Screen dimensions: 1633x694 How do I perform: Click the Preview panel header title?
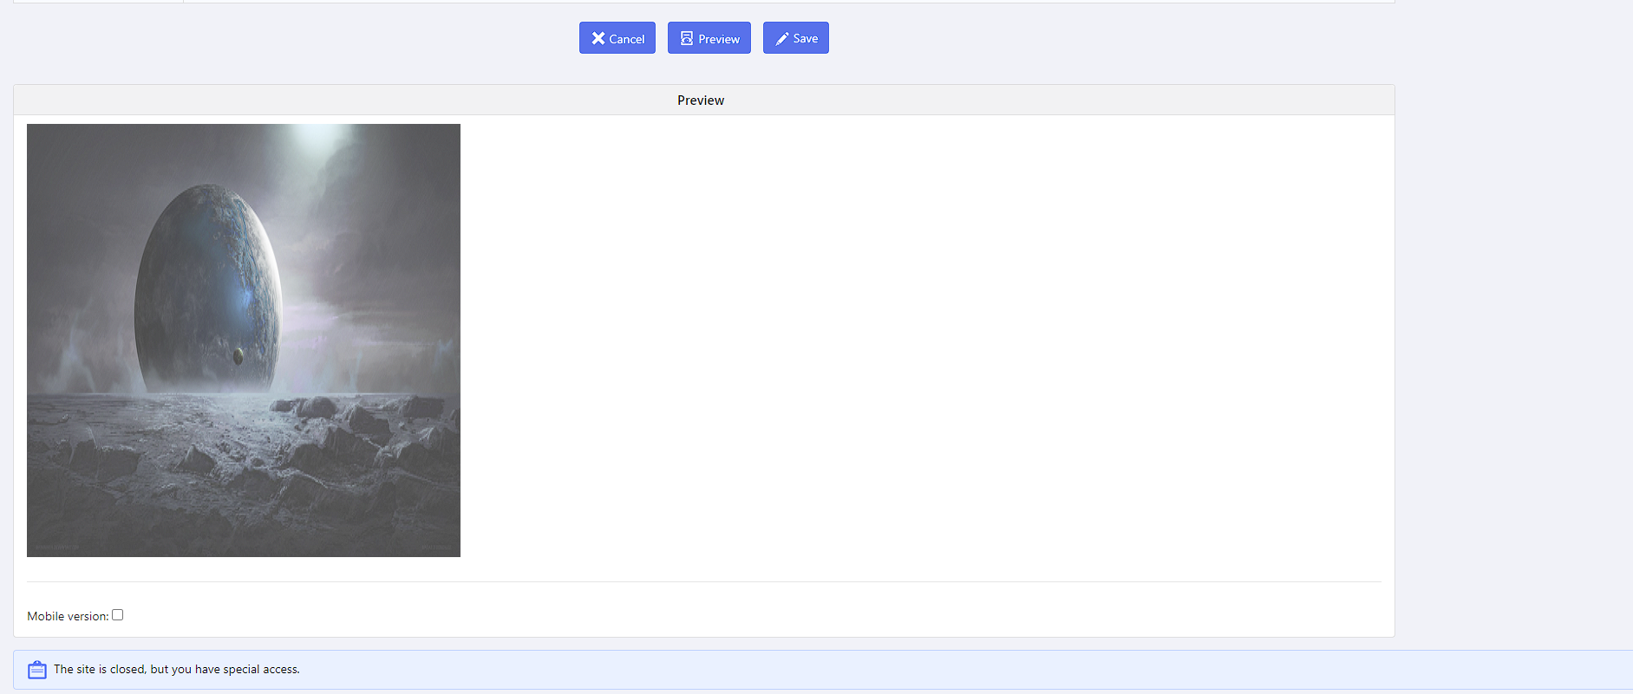701,101
